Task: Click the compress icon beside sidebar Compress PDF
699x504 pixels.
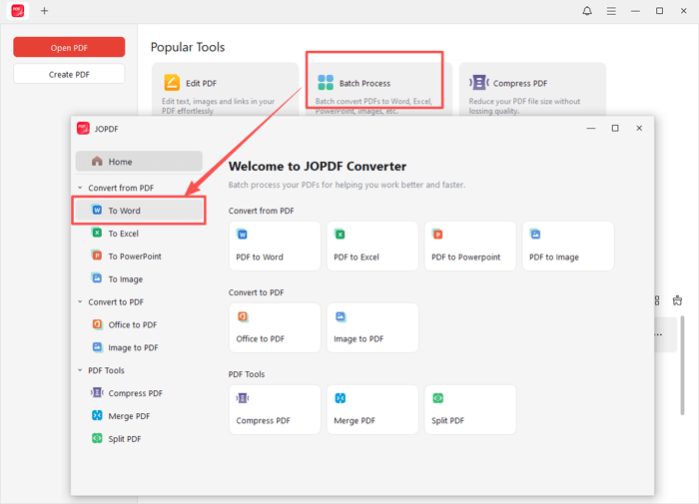Action: (97, 392)
